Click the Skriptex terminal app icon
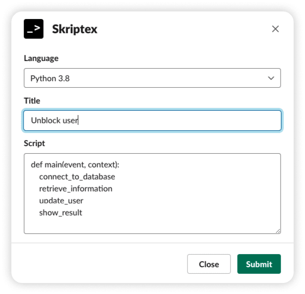The height and width of the screenshot is (294, 305). [x=34, y=29]
